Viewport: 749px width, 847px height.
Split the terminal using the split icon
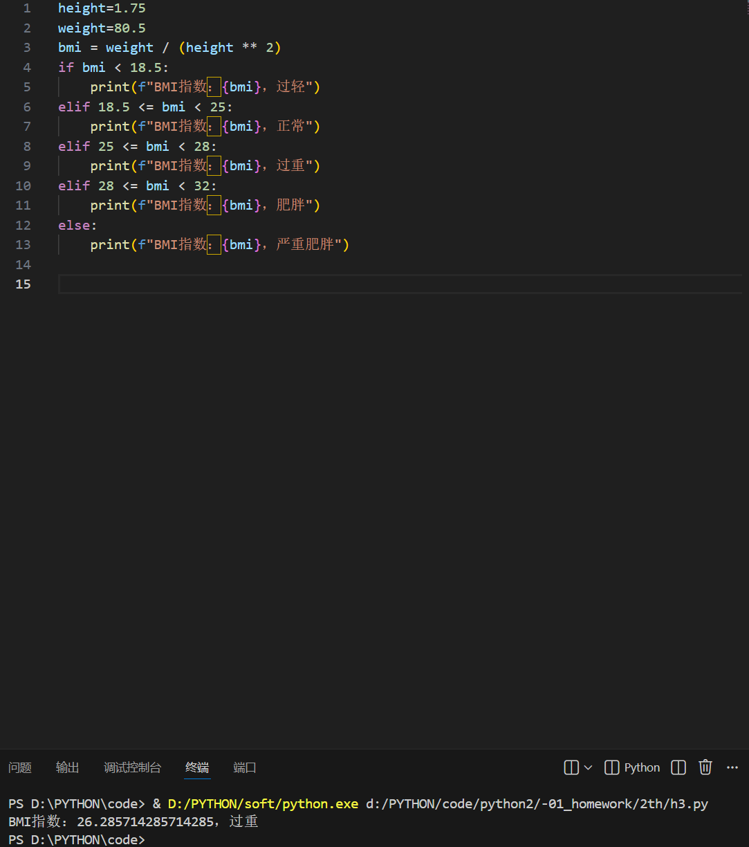[x=678, y=767]
